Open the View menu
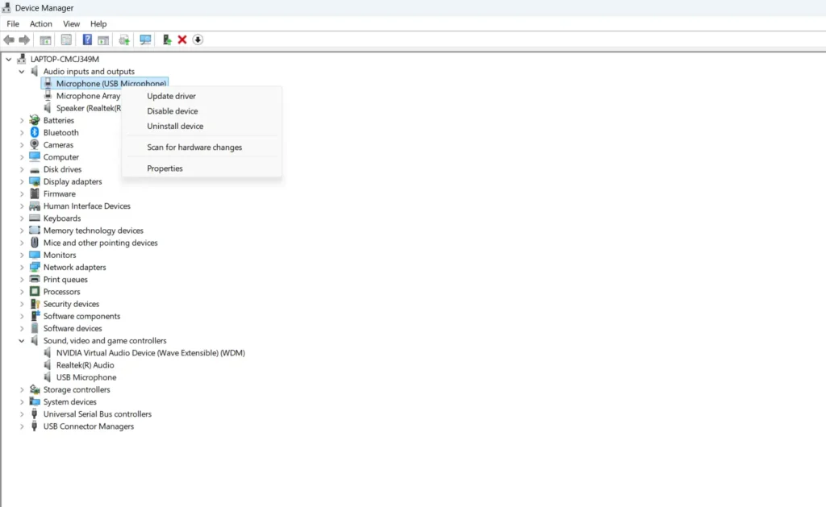The width and height of the screenshot is (826, 507). [71, 23]
